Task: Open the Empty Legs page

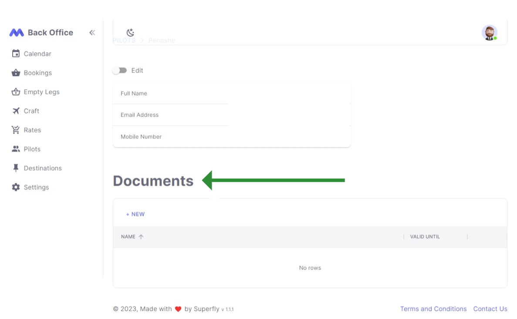Action: (x=41, y=92)
